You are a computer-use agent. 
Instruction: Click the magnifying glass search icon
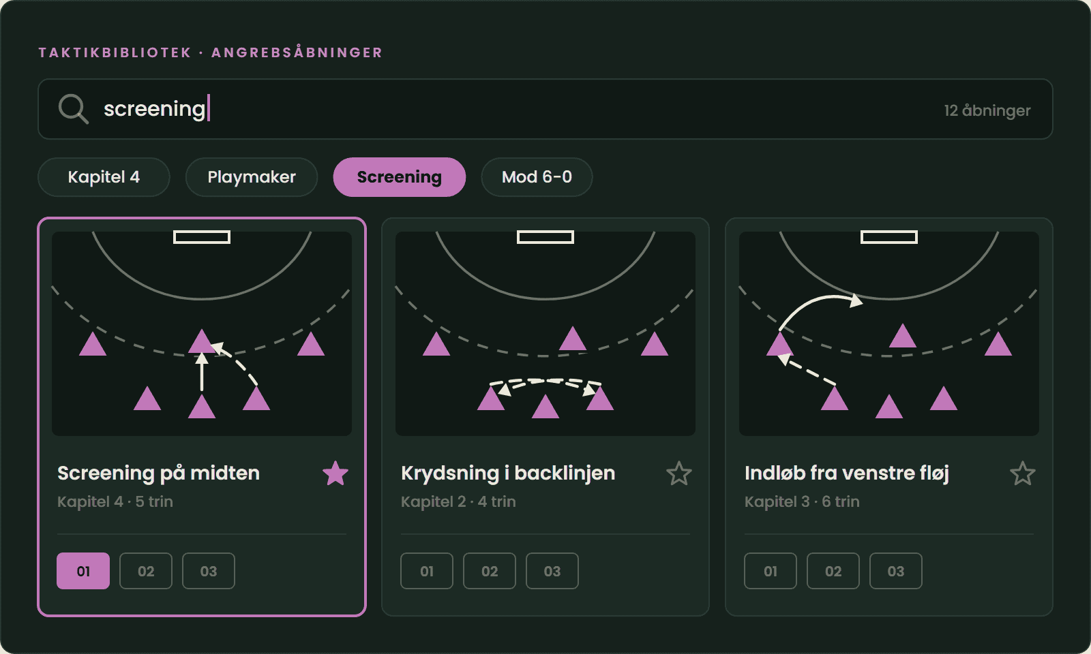[x=73, y=109]
